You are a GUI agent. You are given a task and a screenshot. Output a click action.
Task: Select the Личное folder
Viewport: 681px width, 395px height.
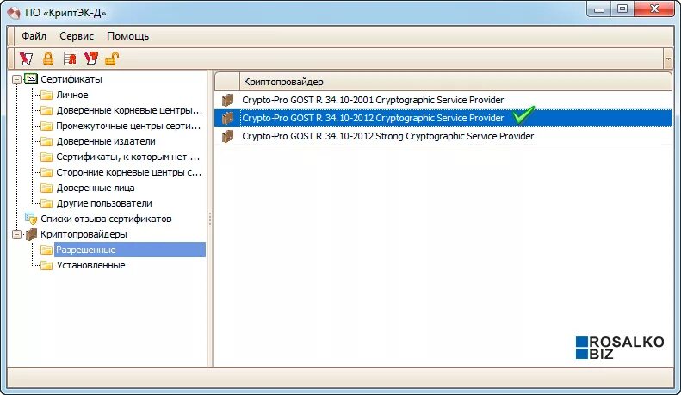pyautogui.click(x=72, y=95)
